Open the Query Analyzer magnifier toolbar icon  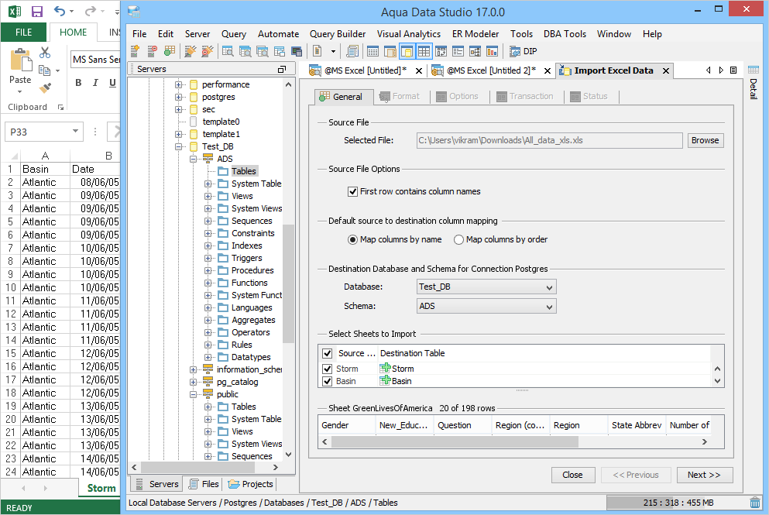click(x=228, y=51)
